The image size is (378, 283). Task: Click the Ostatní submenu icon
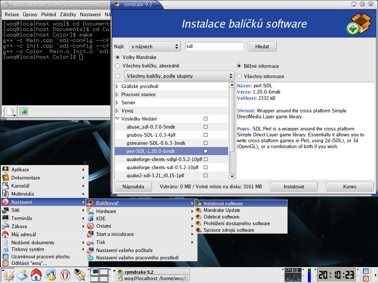point(90,226)
